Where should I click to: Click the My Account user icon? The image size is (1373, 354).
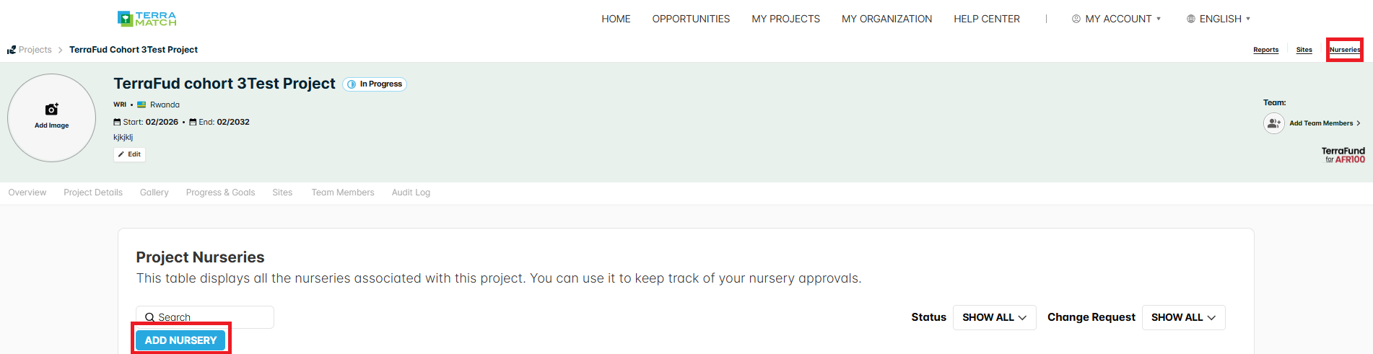[x=1076, y=19]
